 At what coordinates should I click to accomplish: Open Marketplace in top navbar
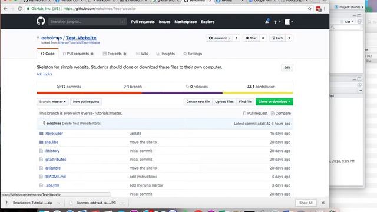[186, 22]
